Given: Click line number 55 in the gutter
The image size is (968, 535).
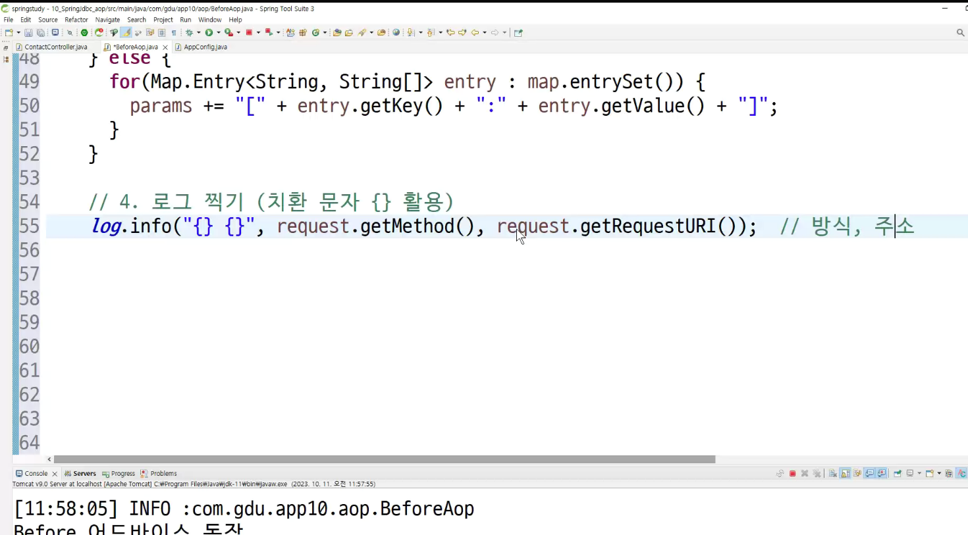Looking at the screenshot, I should pos(29,226).
